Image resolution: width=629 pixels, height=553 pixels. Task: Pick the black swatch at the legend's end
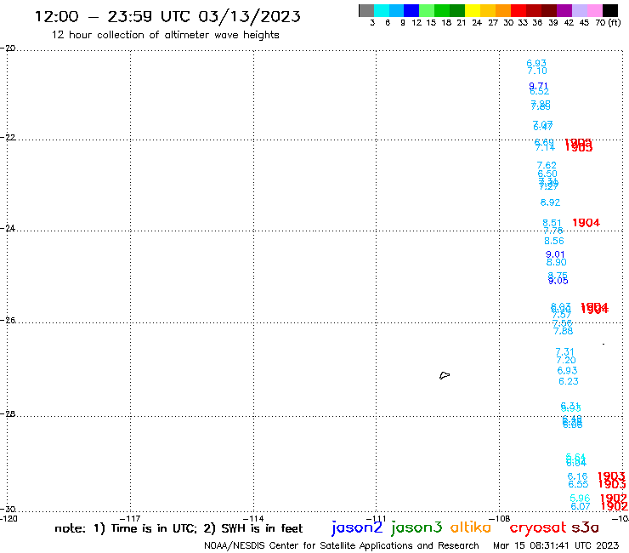click(x=610, y=10)
